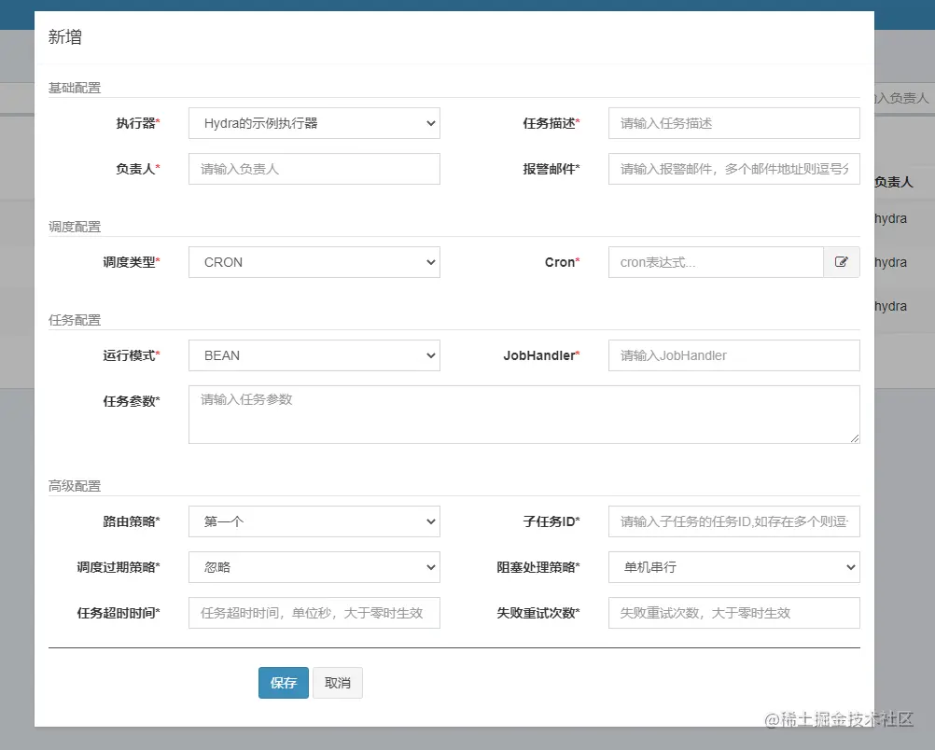Image resolution: width=935 pixels, height=750 pixels.
Task: Click the 调度配置 section heading
Action: (x=75, y=228)
